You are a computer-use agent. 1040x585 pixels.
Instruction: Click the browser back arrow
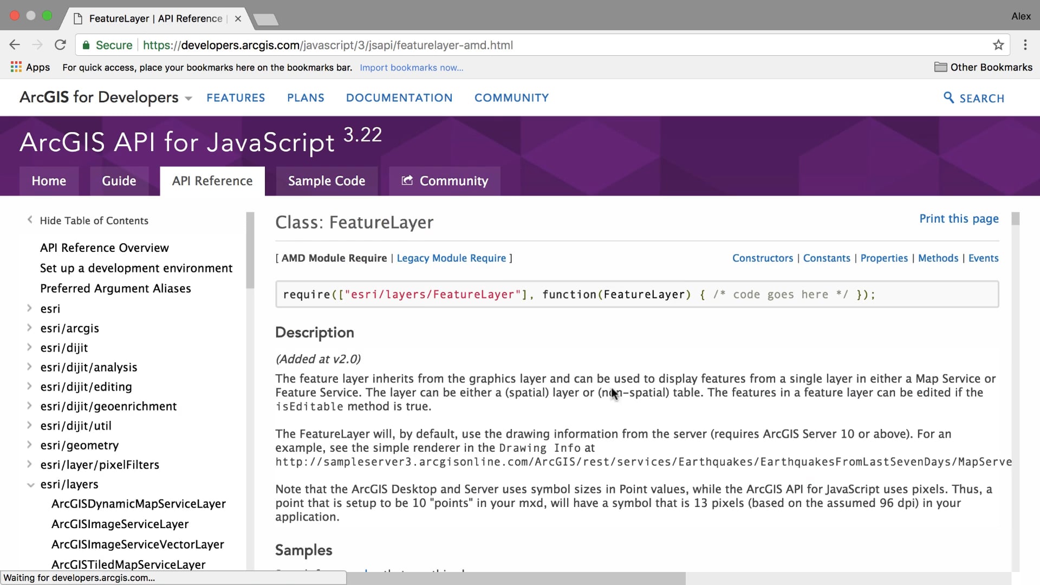coord(15,45)
